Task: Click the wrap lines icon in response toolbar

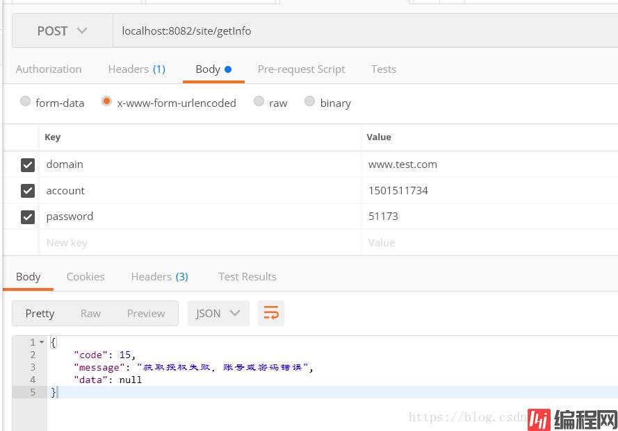Action: point(271,314)
